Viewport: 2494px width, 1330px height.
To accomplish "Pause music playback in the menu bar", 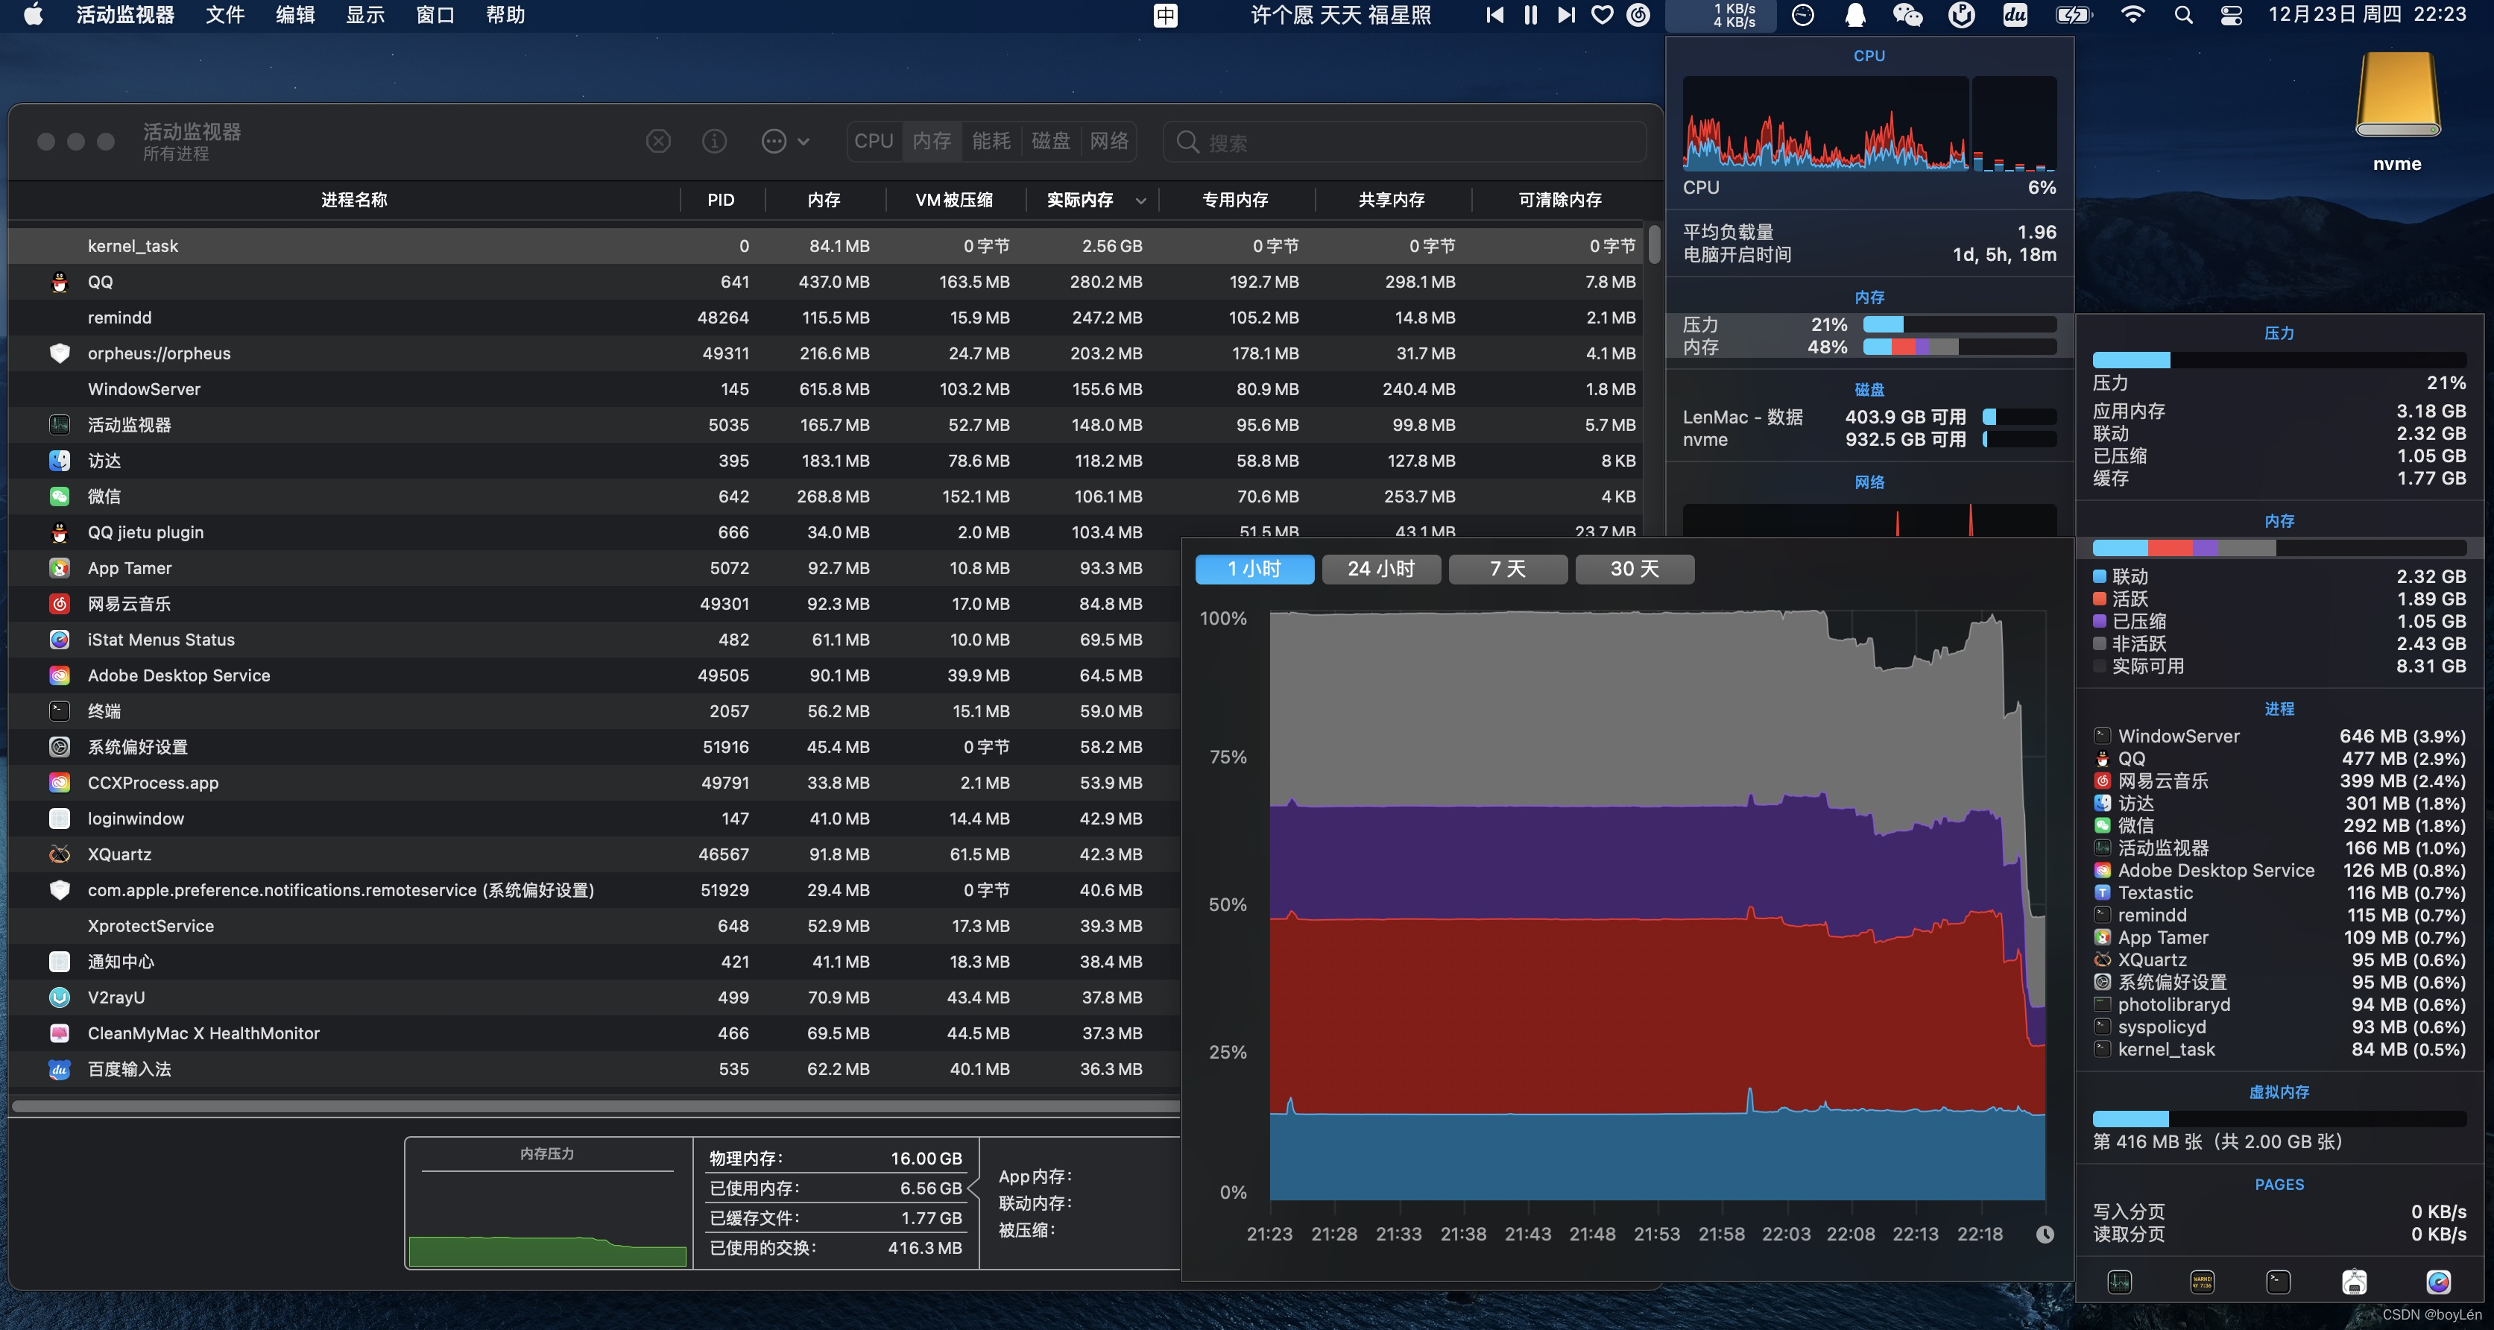I will [x=1531, y=14].
